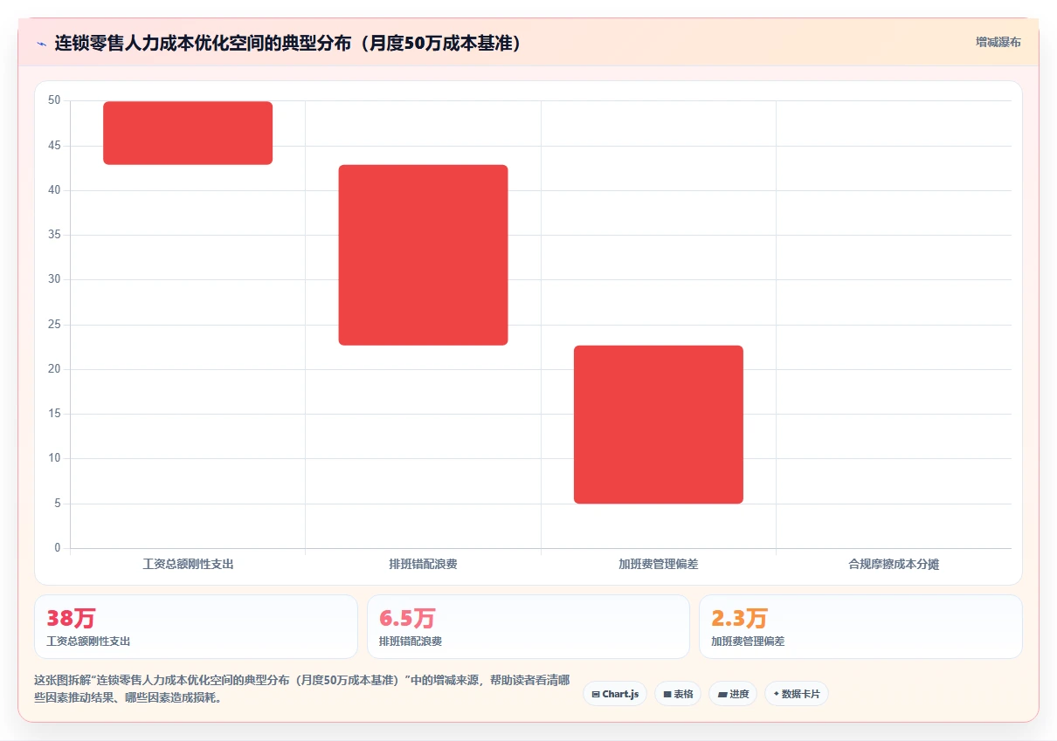Open the 6.5万 data card
Screen dimensions: 1057x741
click(x=528, y=627)
